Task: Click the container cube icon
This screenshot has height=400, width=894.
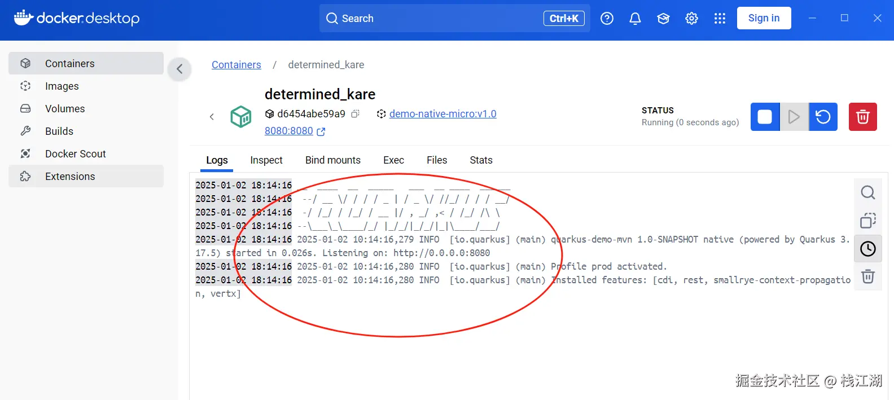Action: [x=241, y=117]
